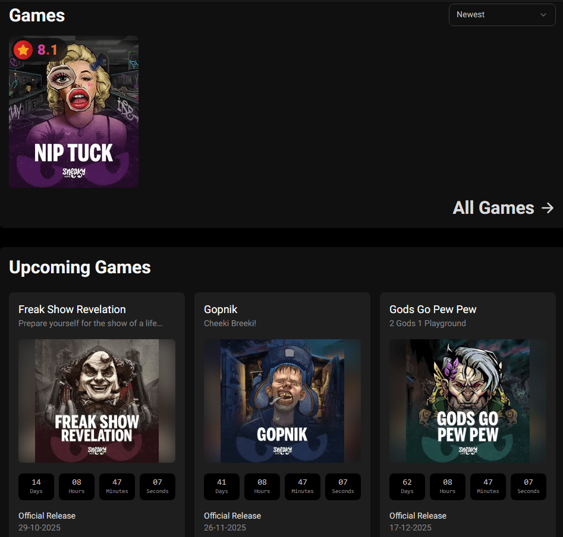Click the Official Release date 29-10-2025
The height and width of the screenshot is (537, 563).
pos(39,527)
